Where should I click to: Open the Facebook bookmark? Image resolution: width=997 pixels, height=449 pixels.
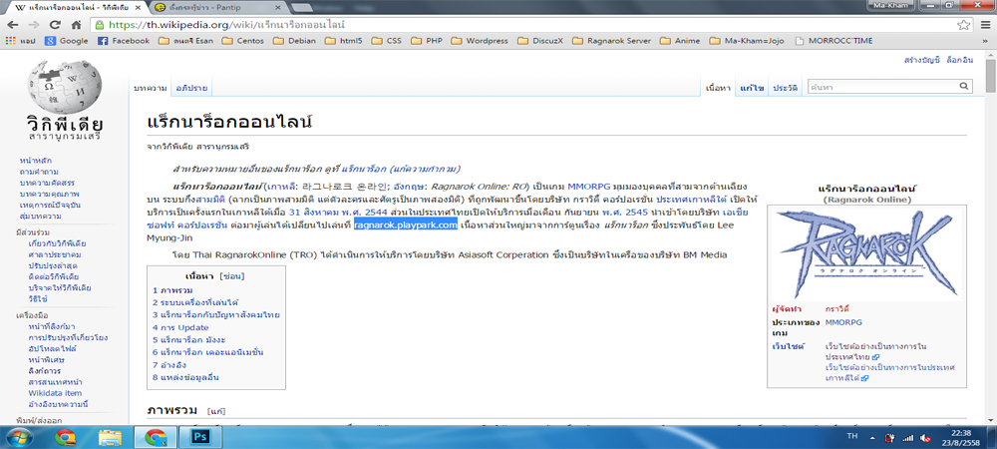pyautogui.click(x=124, y=41)
